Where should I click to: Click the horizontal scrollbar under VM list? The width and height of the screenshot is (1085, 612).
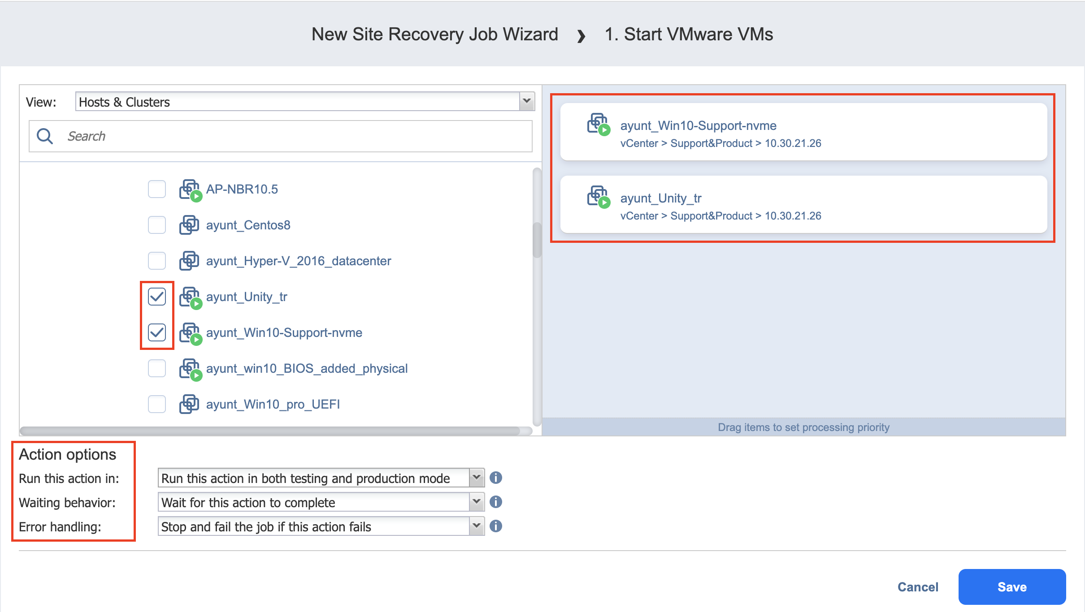[269, 431]
